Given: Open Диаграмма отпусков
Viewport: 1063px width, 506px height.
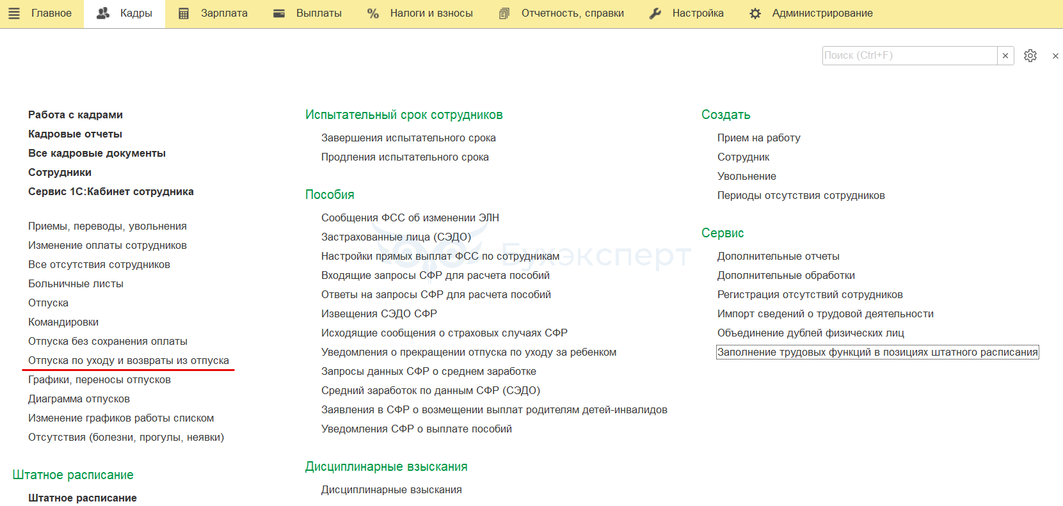Looking at the screenshot, I should pos(79,399).
